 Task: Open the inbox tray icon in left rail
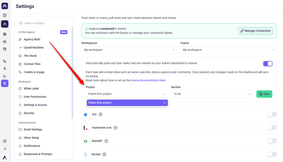click(5, 42)
